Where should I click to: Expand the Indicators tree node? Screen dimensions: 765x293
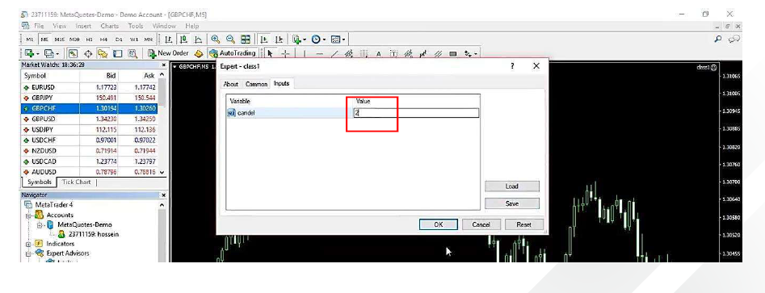(28, 244)
